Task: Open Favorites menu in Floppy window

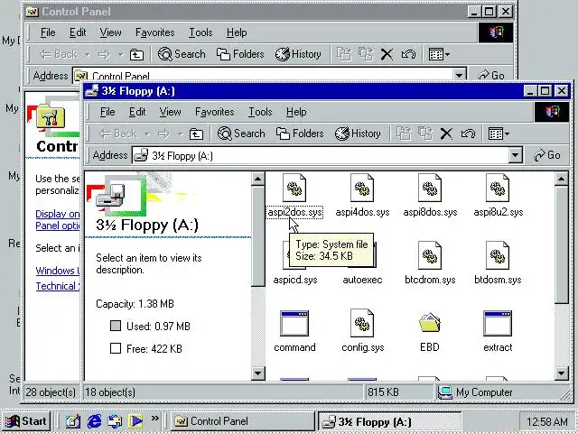Action: coord(215,112)
